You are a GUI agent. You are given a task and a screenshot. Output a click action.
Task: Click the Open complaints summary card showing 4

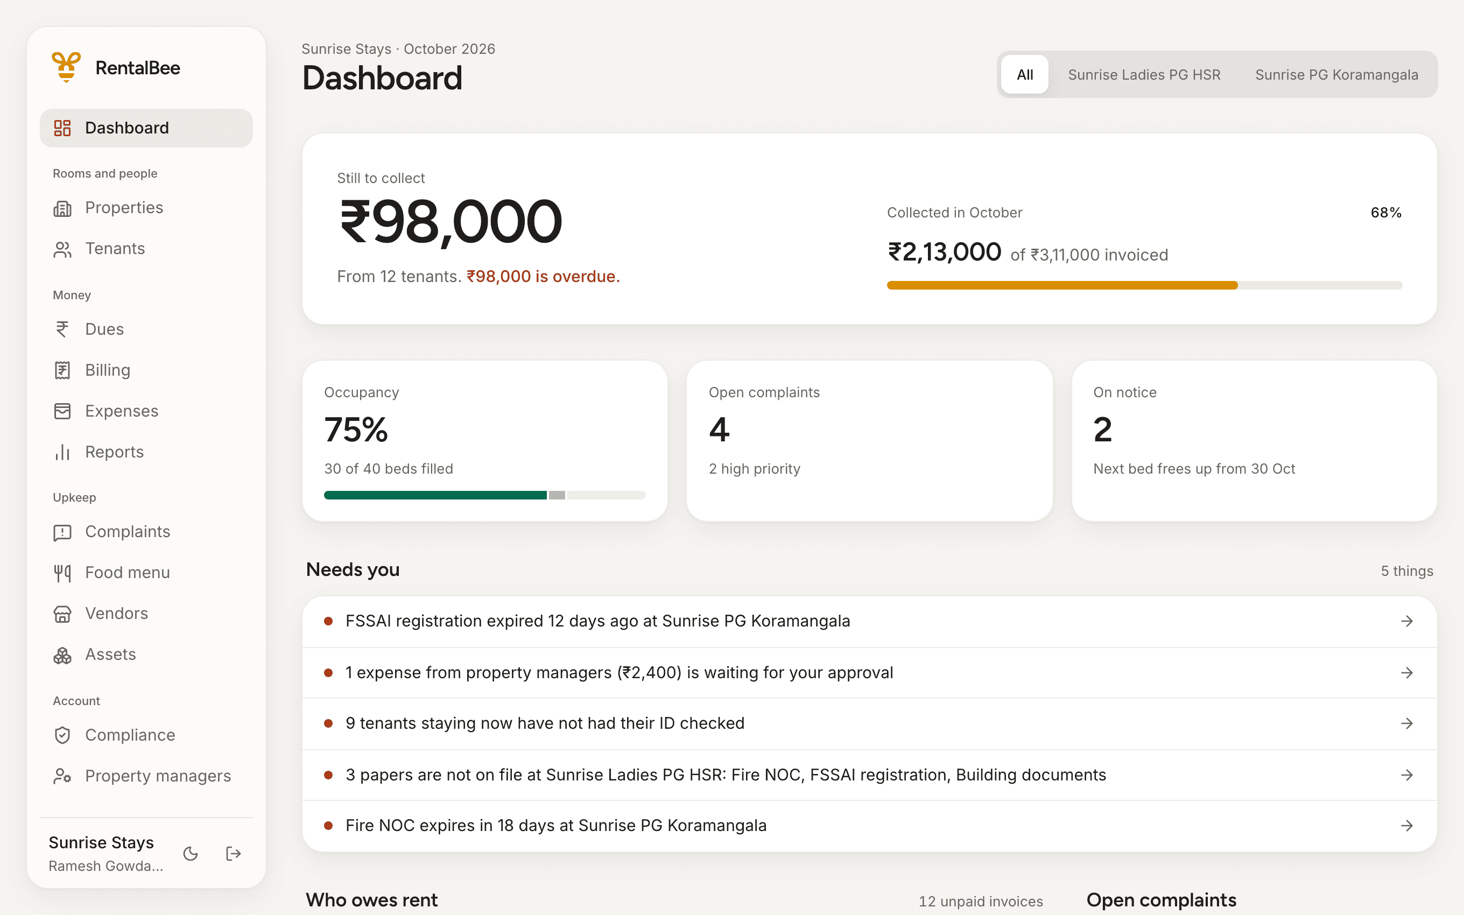(869, 441)
